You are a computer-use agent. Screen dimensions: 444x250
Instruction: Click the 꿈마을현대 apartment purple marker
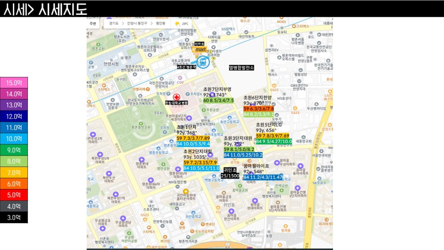254,201
